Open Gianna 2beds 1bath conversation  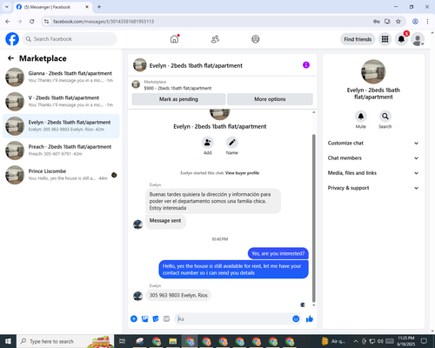pyautogui.click(x=61, y=77)
